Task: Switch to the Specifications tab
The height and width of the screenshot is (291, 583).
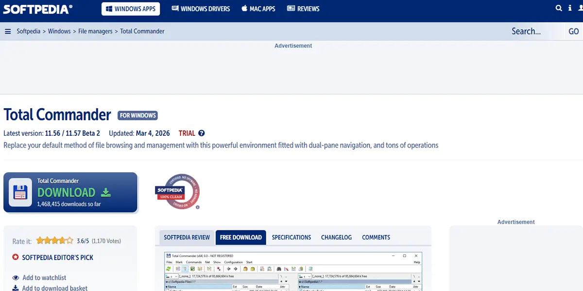Action: [291, 237]
